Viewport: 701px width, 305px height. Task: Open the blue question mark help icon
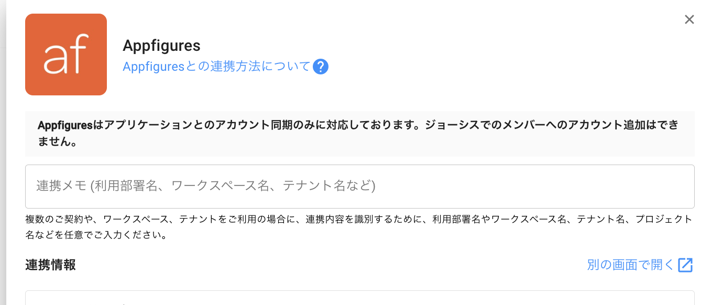click(320, 67)
